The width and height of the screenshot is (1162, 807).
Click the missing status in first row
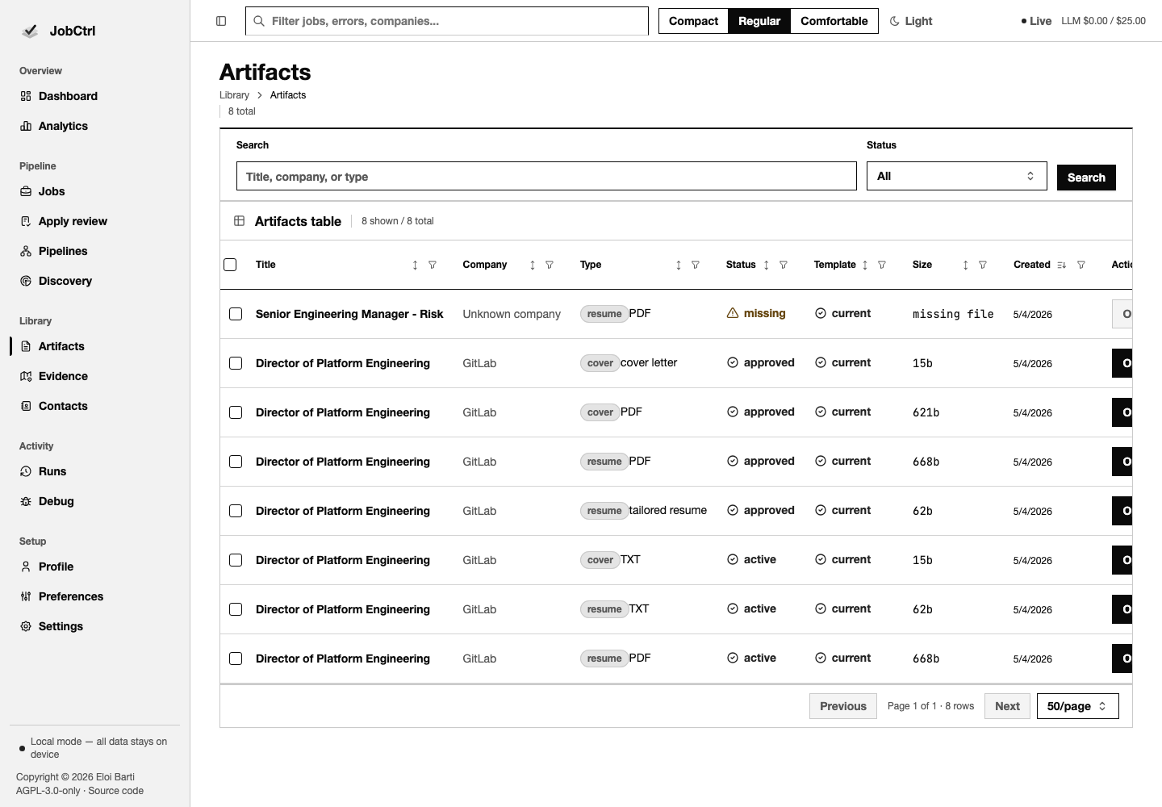pyautogui.click(x=756, y=313)
